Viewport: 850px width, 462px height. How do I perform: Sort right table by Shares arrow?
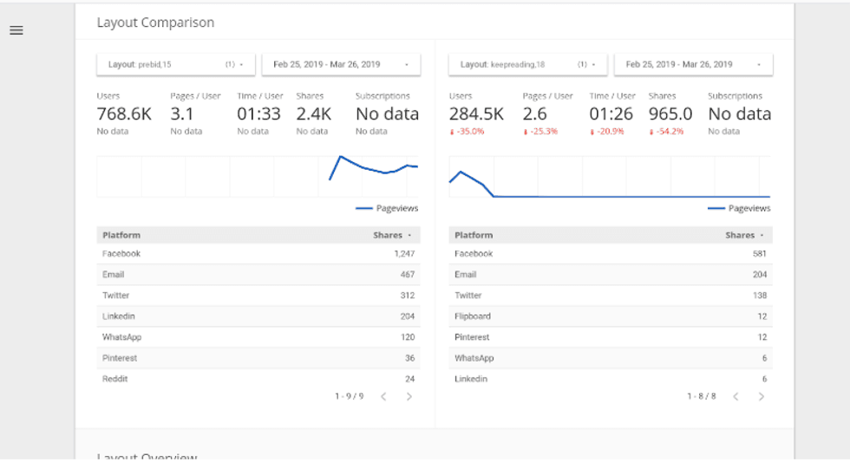click(762, 235)
